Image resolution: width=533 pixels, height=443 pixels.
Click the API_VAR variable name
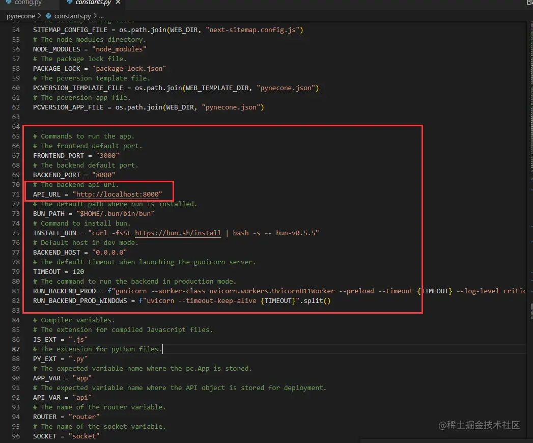pos(46,398)
